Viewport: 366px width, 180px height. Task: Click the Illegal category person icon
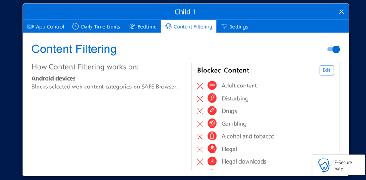tap(212, 149)
